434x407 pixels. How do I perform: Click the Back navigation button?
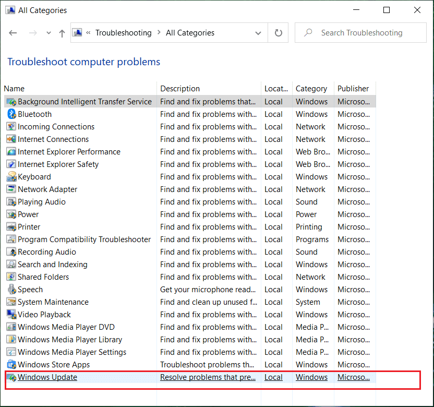[x=13, y=32]
